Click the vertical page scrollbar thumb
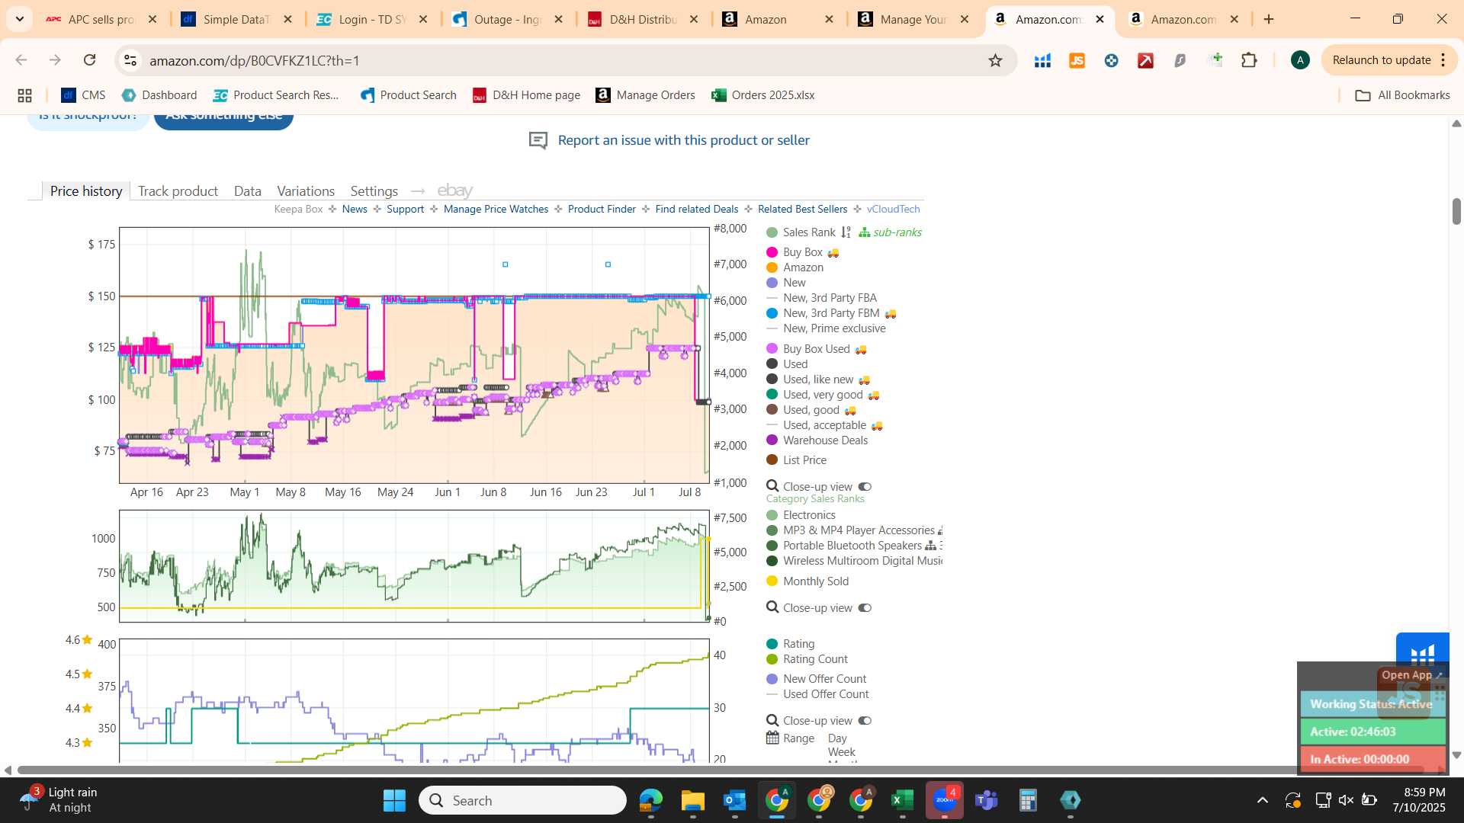Screen dimensions: 1464x823 tap(1456, 211)
